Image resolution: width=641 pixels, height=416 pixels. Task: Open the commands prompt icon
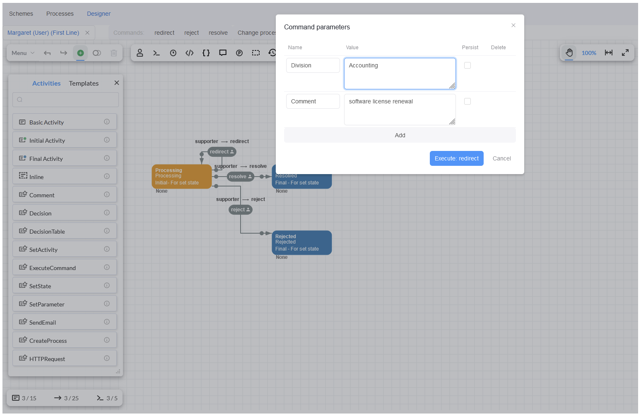point(157,53)
